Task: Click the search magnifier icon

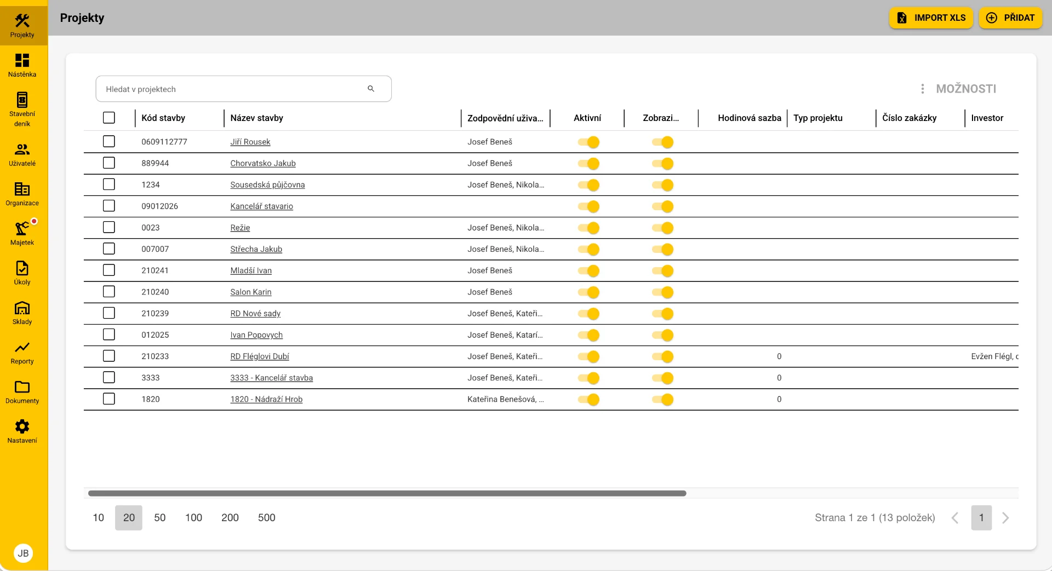Action: point(371,89)
